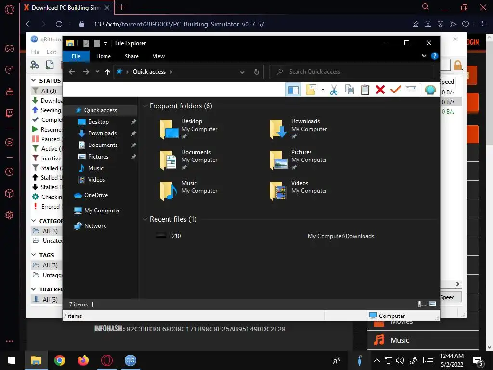Image resolution: width=493 pixels, height=370 pixels.
Task: Open the qBittorrent File menu
Action: [x=35, y=52]
